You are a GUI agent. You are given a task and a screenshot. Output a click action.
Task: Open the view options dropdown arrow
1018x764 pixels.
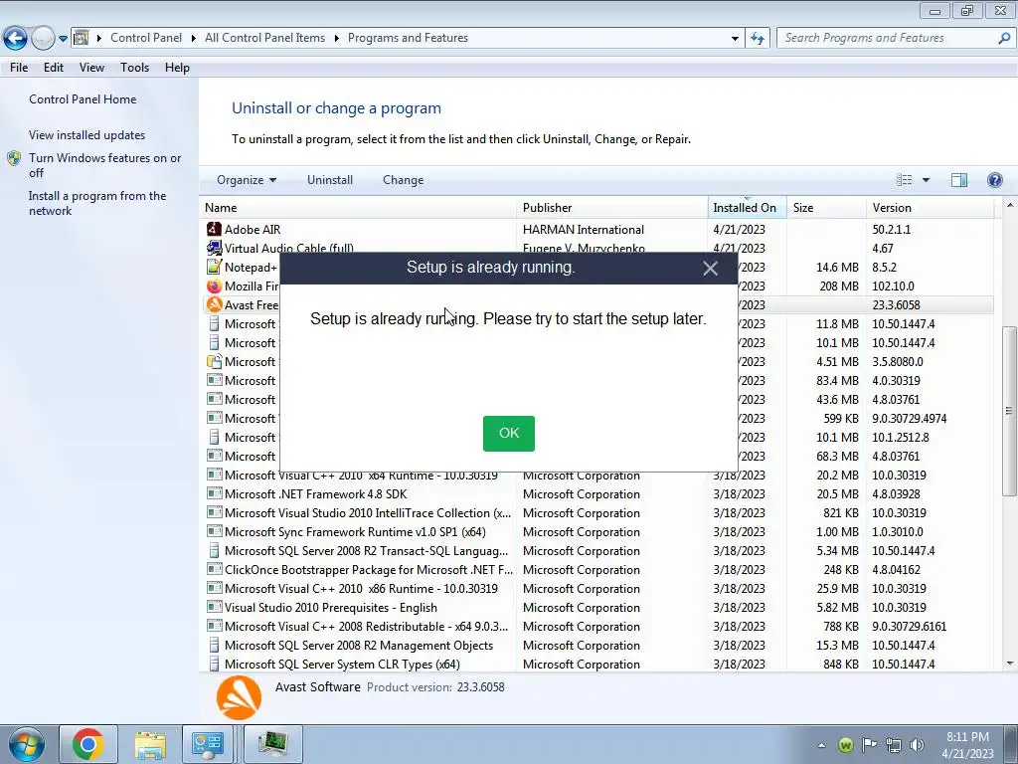click(926, 180)
